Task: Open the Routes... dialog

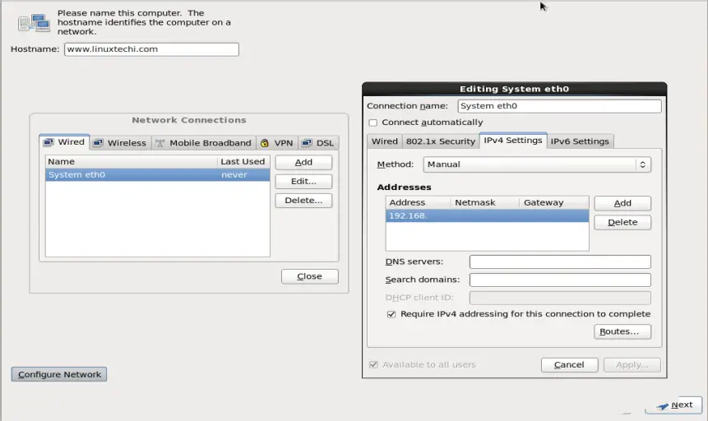Action: pyautogui.click(x=622, y=331)
